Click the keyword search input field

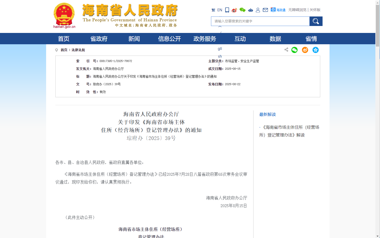coord(260,21)
